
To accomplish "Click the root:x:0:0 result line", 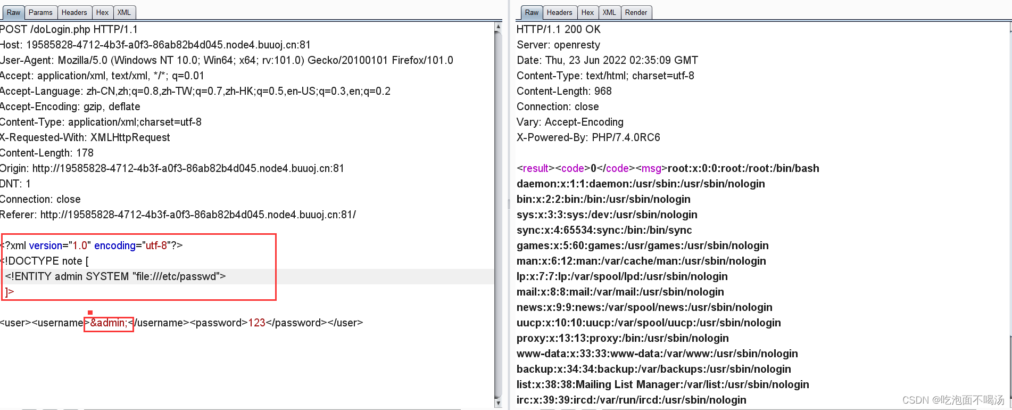I will [668, 168].
